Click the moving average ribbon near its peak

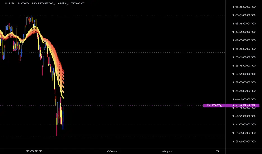[x=35, y=29]
